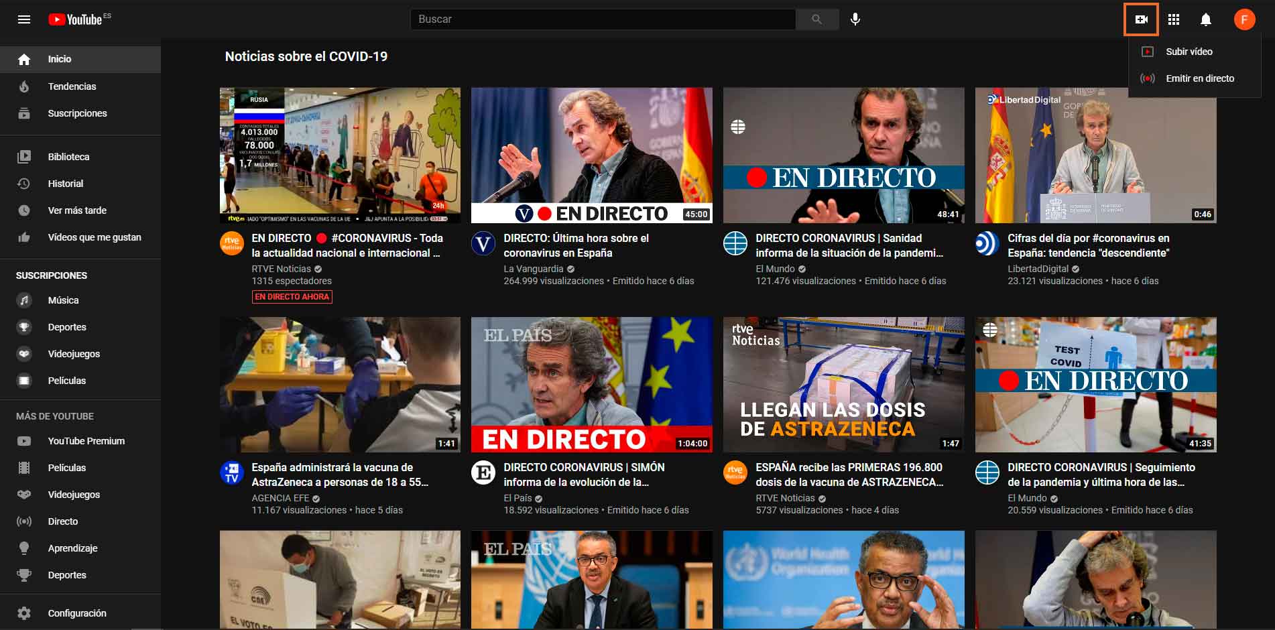The height and width of the screenshot is (630, 1275).
Task: Open the create video camera icon
Action: 1141,19
